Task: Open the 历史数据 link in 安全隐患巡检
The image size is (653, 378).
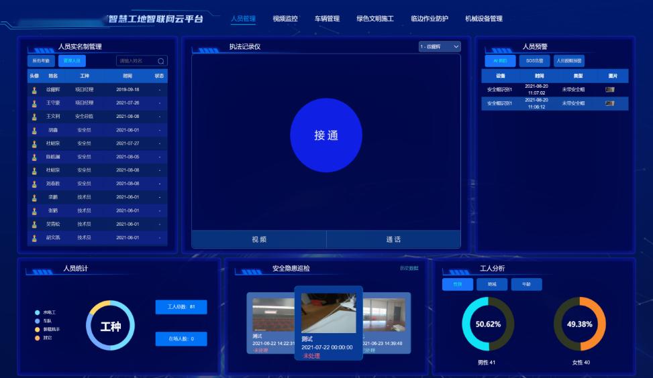Action: coord(409,268)
